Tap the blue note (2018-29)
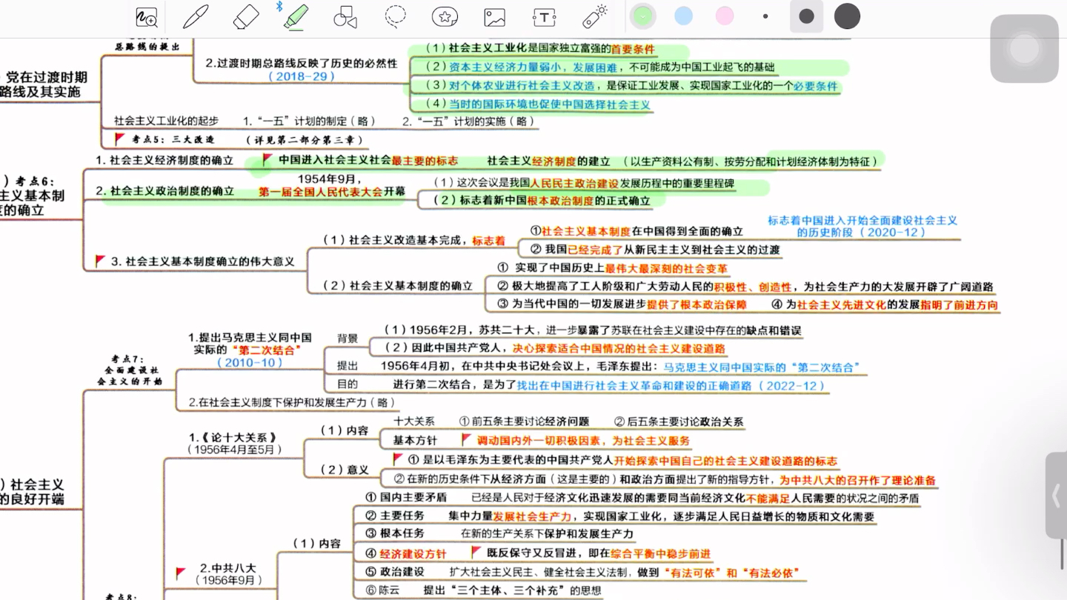Viewport: 1067px width, 600px height. (x=302, y=76)
